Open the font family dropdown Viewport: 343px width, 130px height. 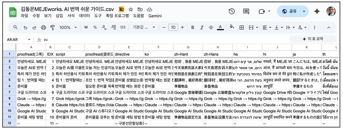click(x=144, y=27)
